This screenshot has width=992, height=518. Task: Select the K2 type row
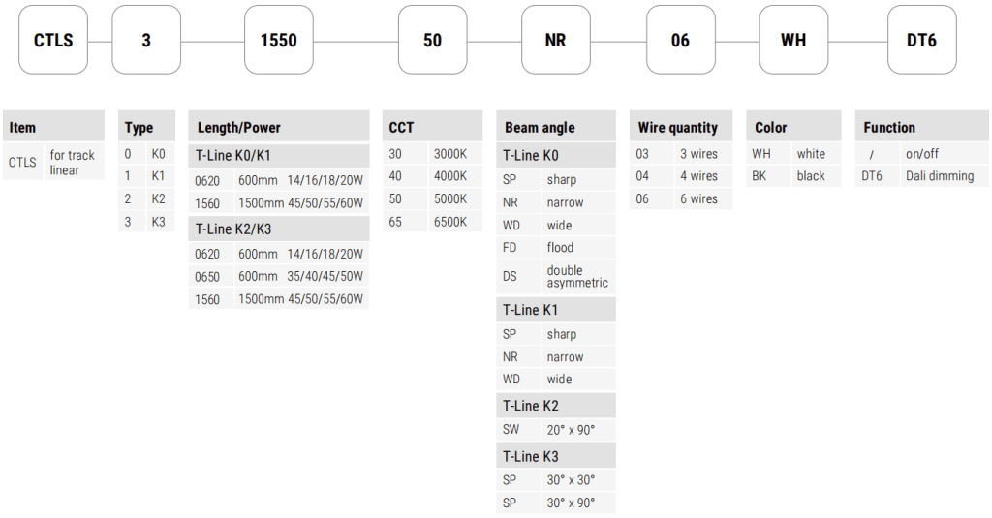(x=146, y=199)
